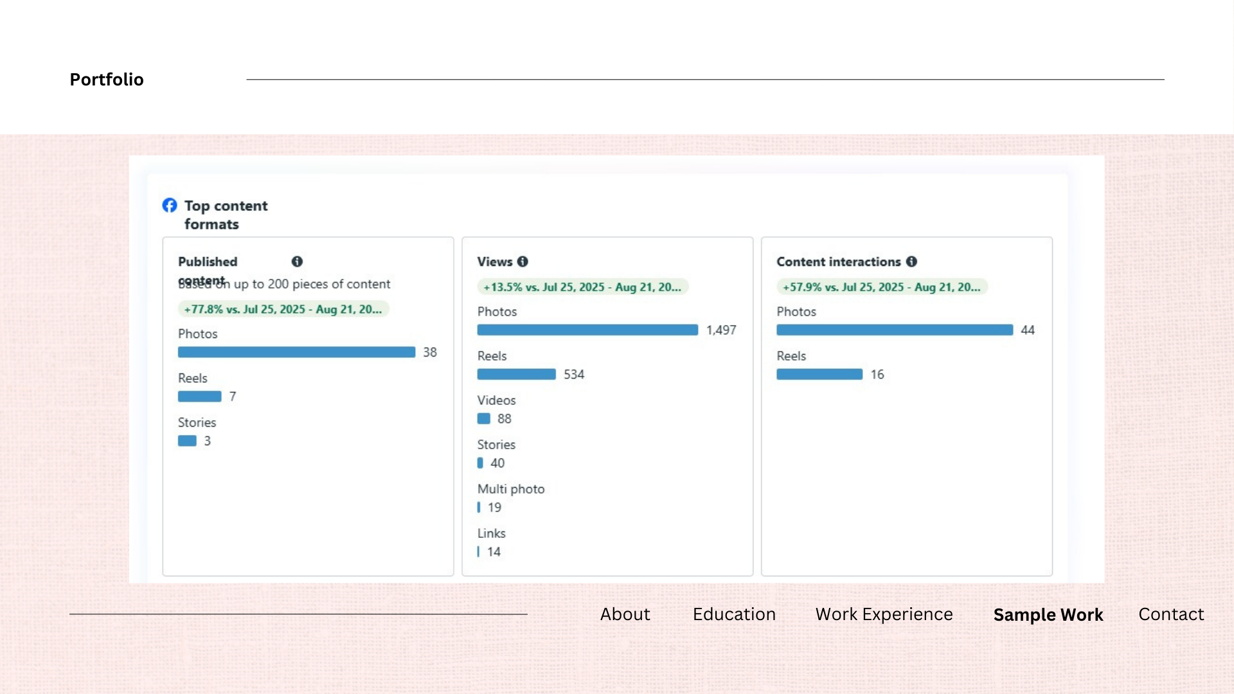Click the Facebook logo icon
The image size is (1234, 694).
(x=170, y=205)
